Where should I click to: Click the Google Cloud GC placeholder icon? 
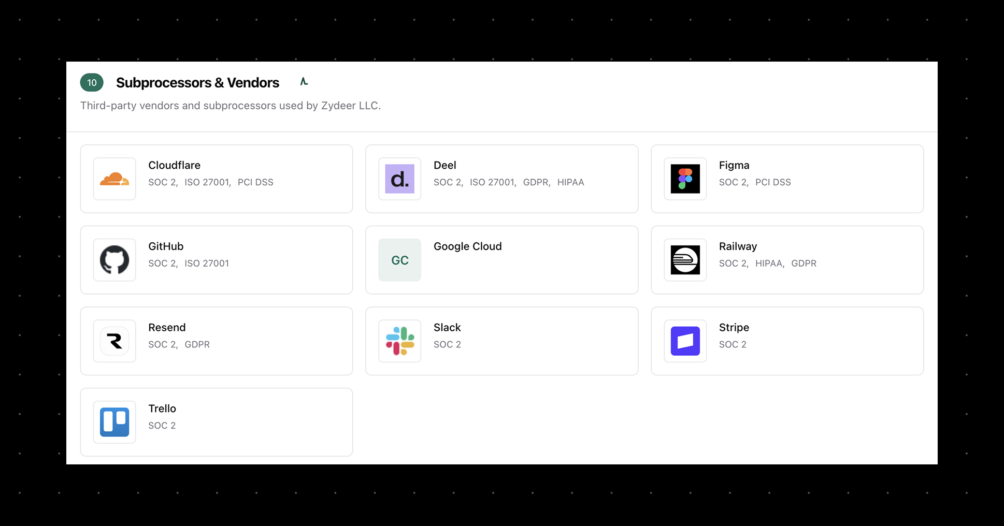click(x=399, y=260)
